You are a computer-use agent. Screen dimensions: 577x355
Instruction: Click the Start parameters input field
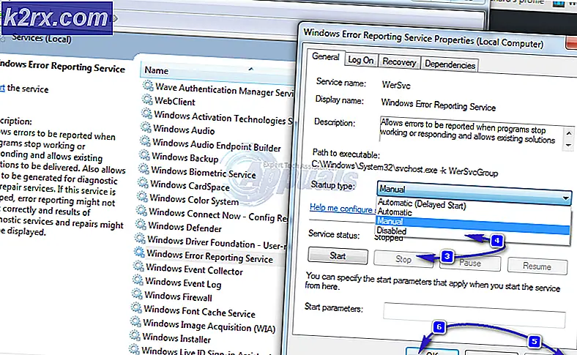pyautogui.click(x=474, y=315)
